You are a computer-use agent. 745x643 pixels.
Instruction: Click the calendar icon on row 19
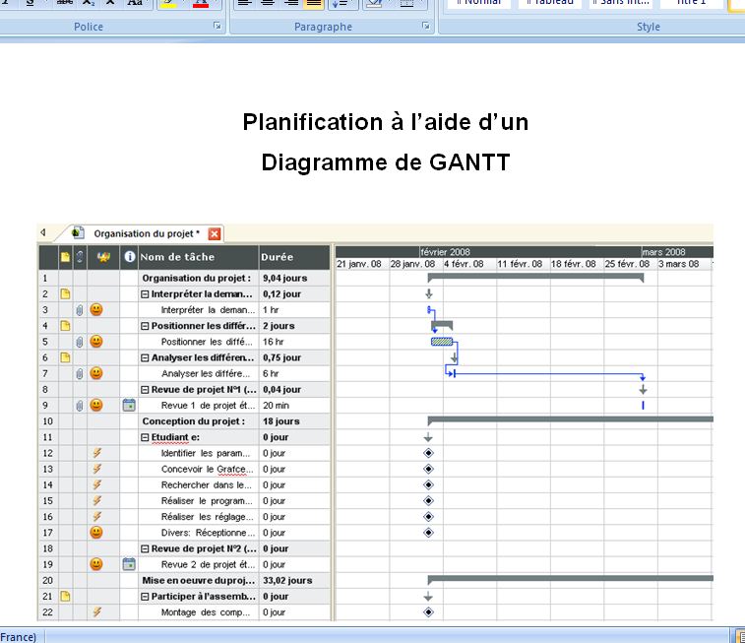[x=129, y=564]
